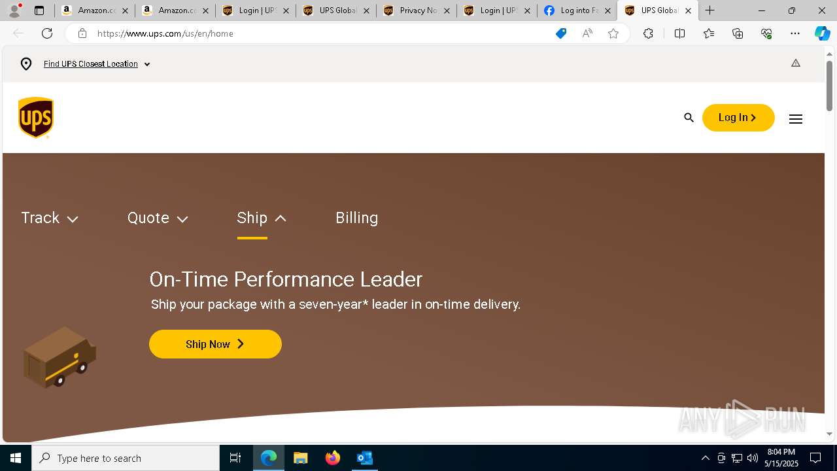Open the Billing menu item
This screenshot has height=471, width=837.
[x=357, y=218]
